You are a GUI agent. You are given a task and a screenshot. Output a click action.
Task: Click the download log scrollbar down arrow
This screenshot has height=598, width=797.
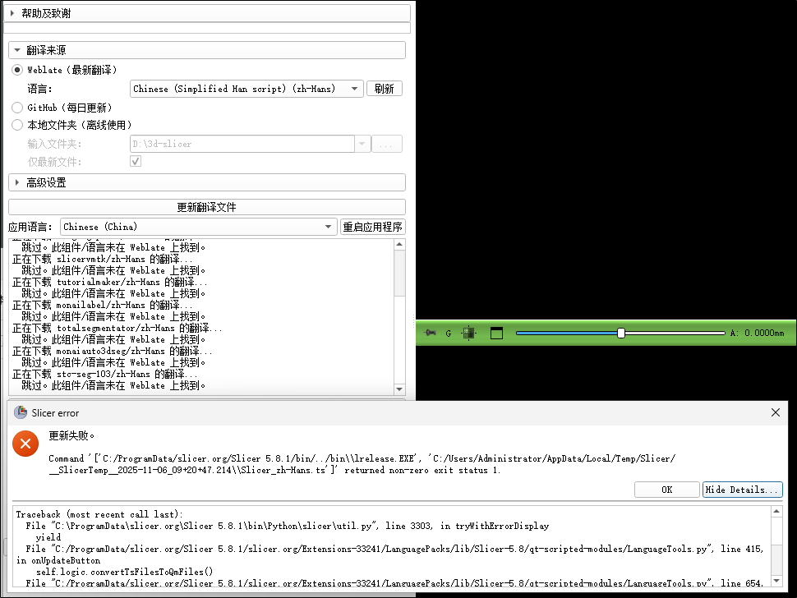pyautogui.click(x=400, y=389)
